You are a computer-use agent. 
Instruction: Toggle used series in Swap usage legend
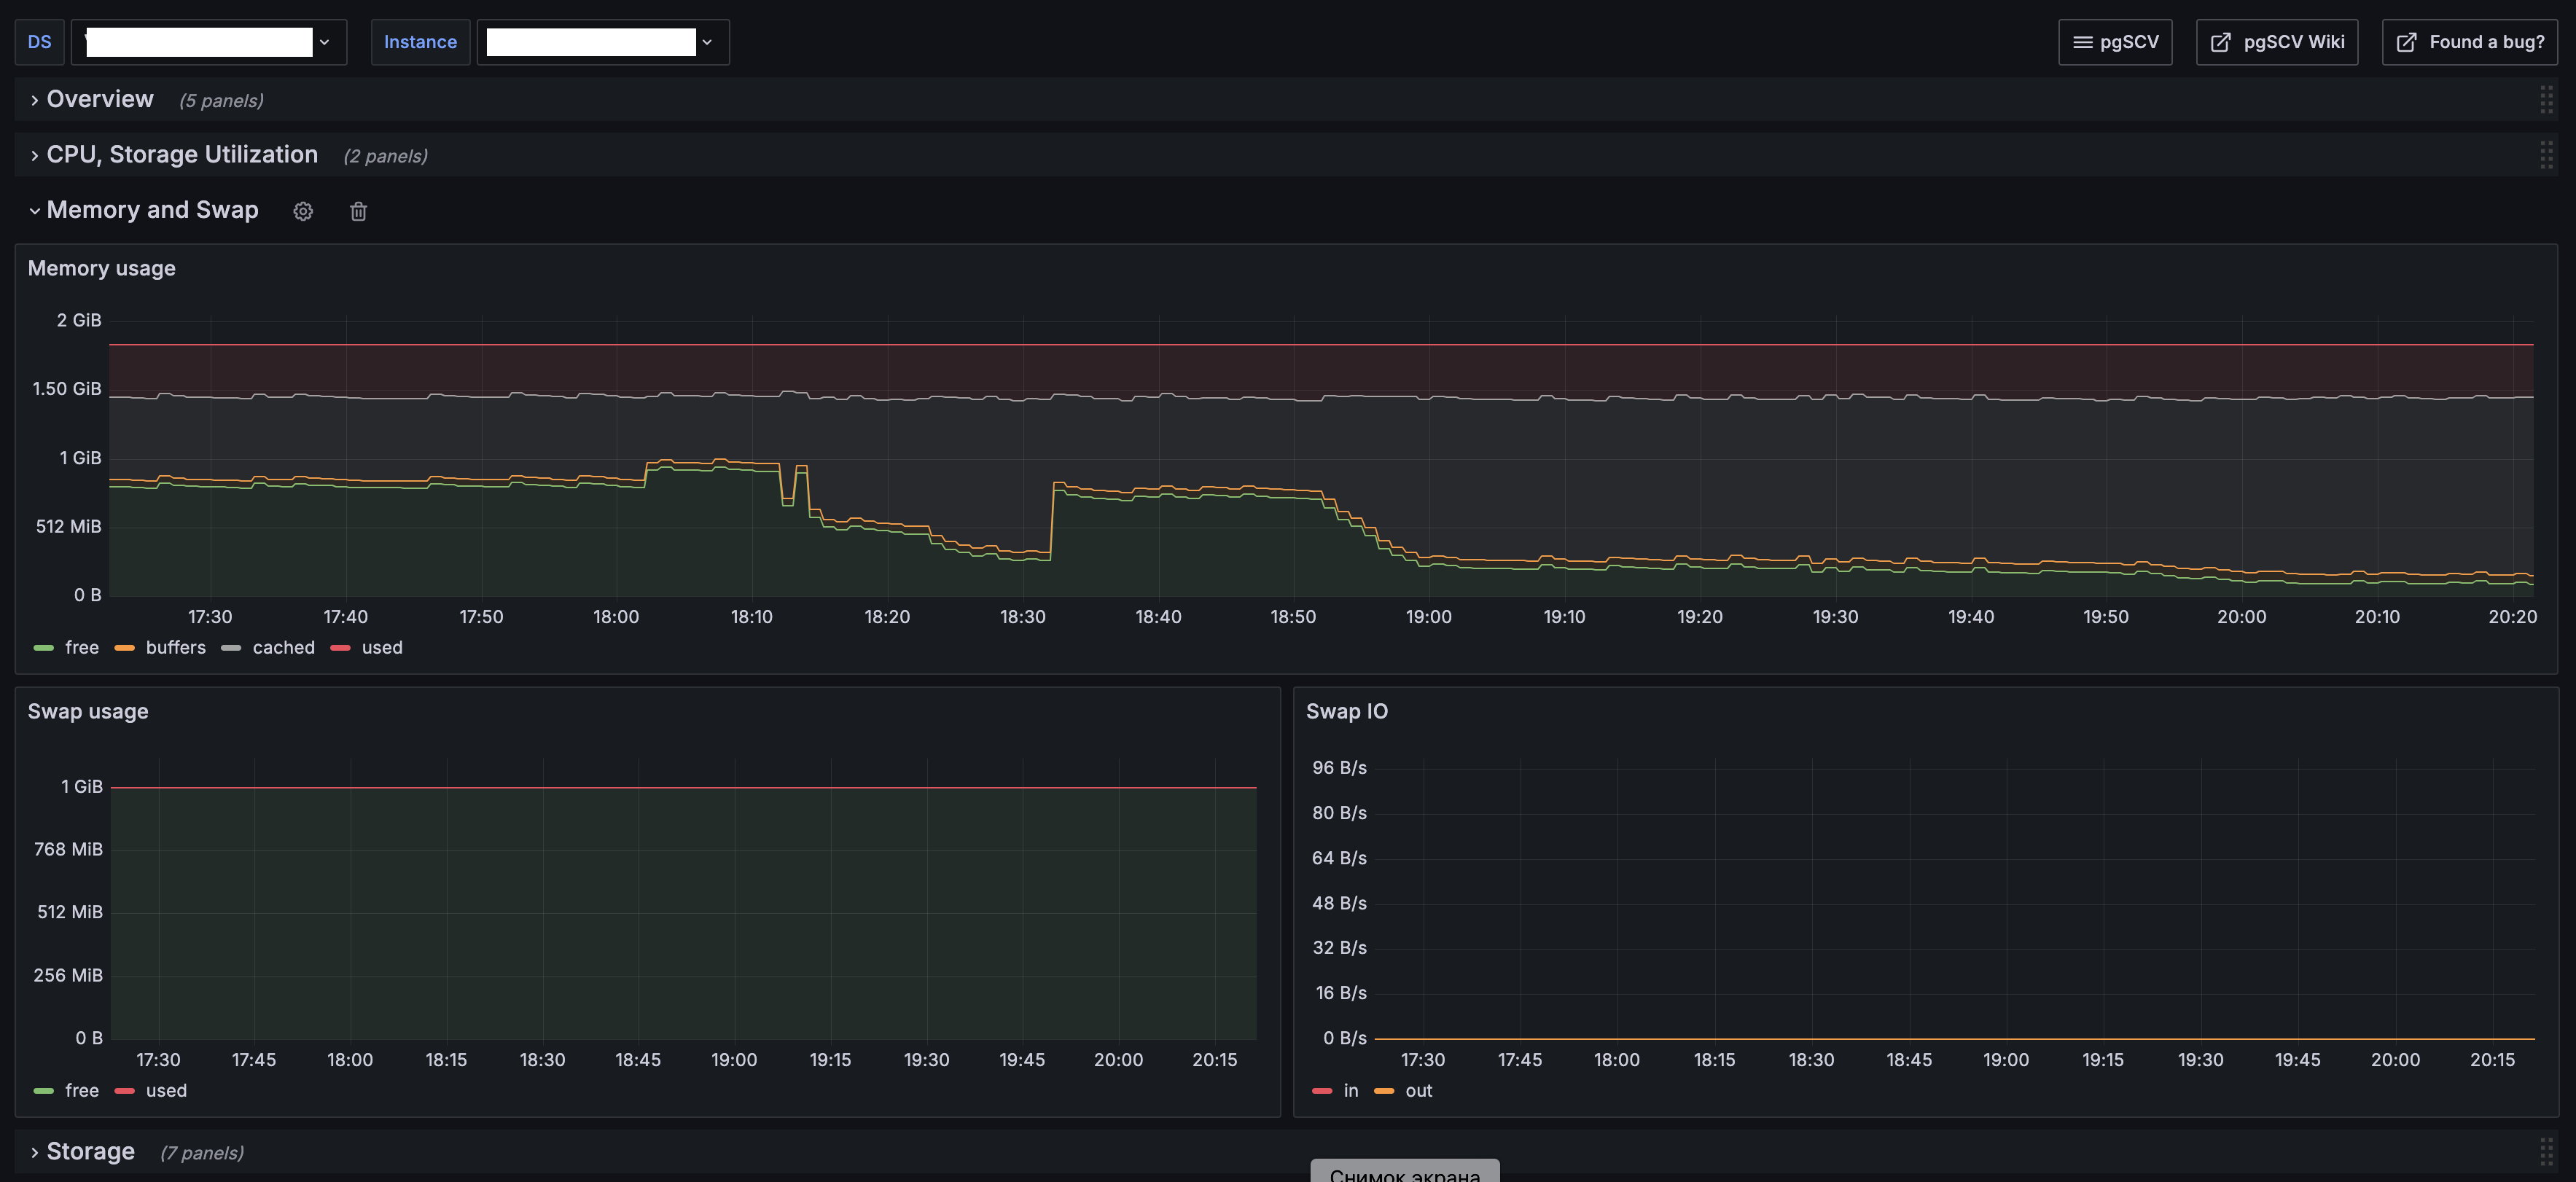(x=166, y=1091)
